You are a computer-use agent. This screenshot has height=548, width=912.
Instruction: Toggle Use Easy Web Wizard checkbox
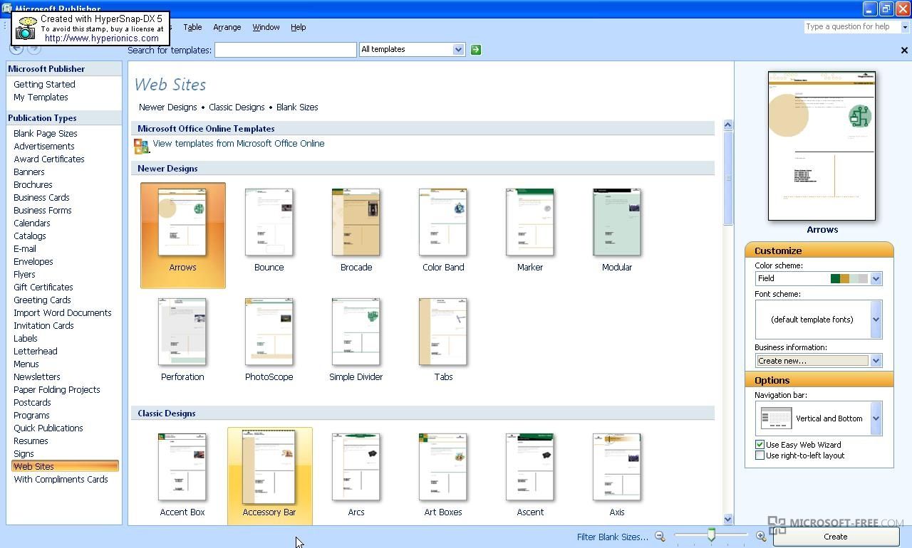(x=760, y=445)
